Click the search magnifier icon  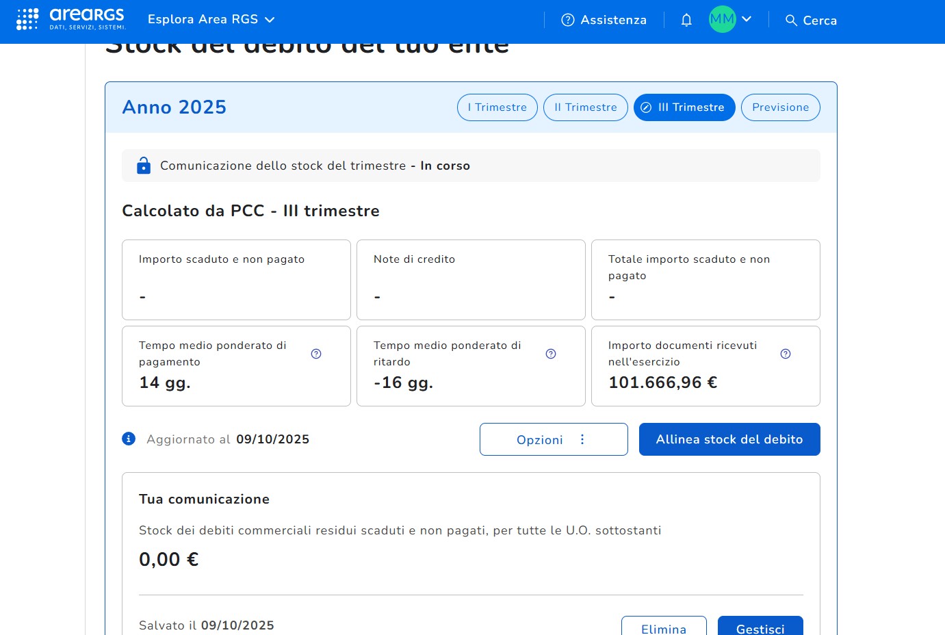click(791, 21)
